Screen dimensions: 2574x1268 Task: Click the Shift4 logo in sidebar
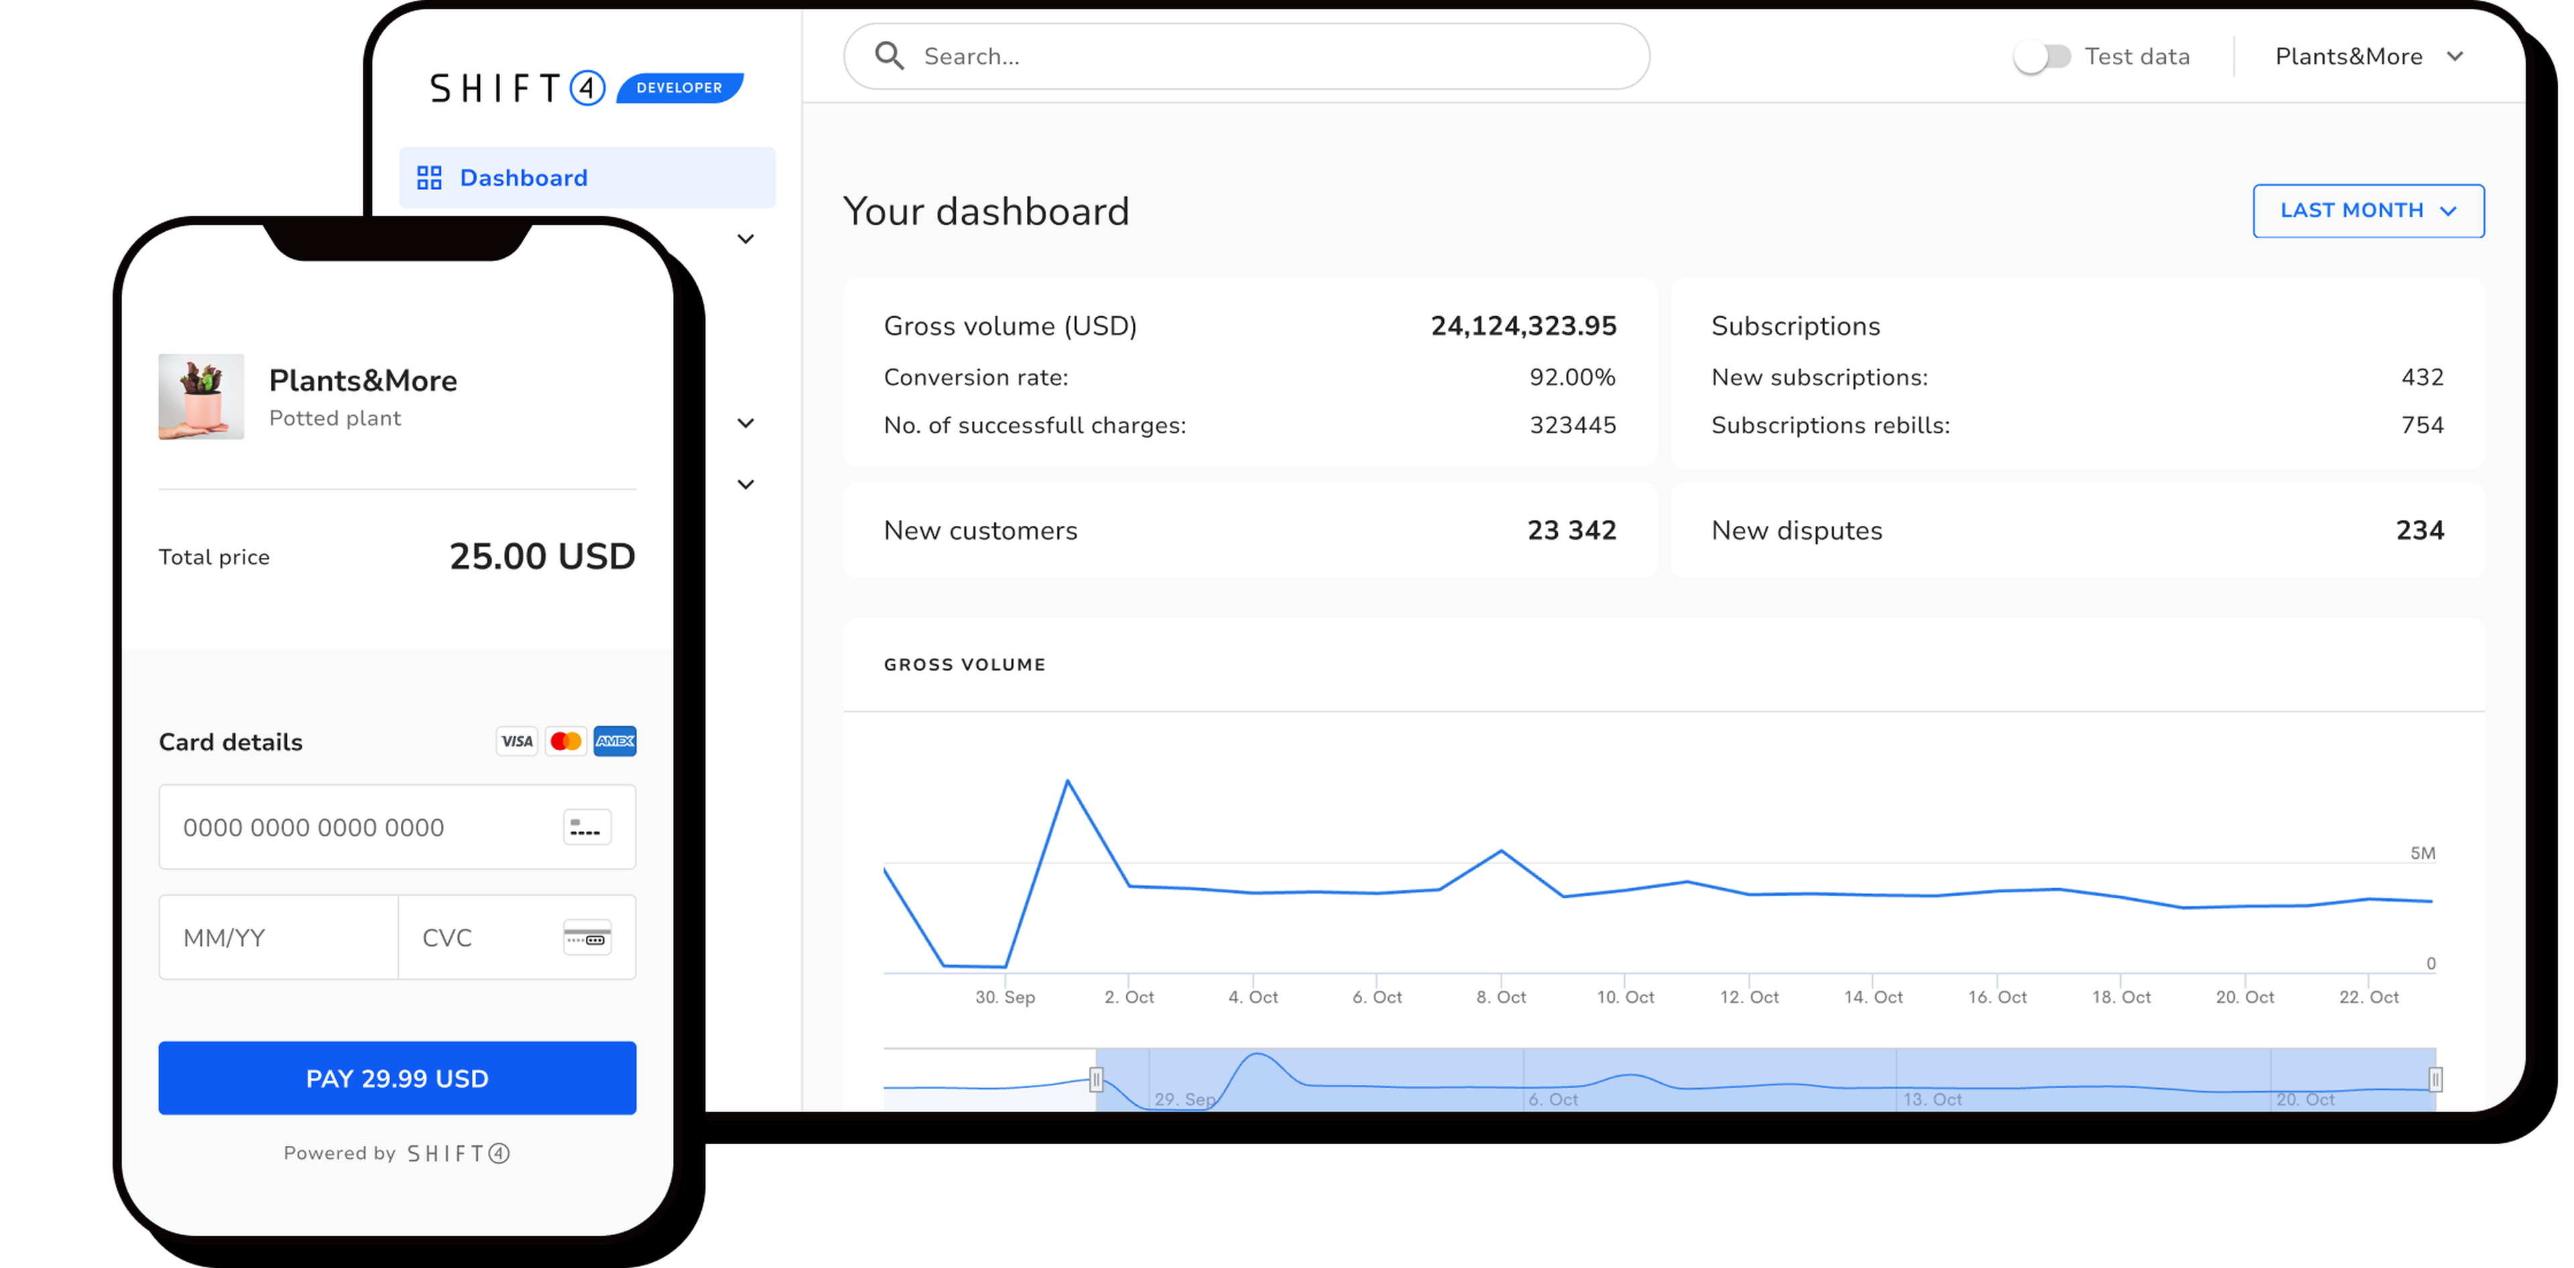pyautogui.click(x=517, y=88)
